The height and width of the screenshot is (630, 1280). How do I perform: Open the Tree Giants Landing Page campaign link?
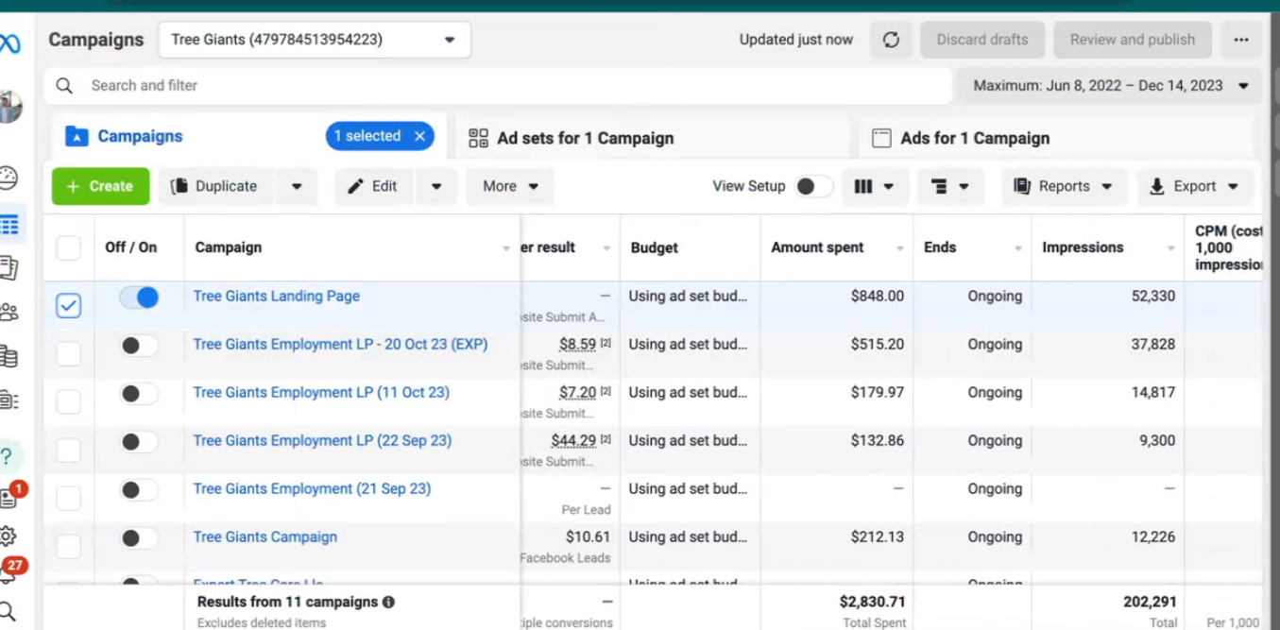click(277, 297)
